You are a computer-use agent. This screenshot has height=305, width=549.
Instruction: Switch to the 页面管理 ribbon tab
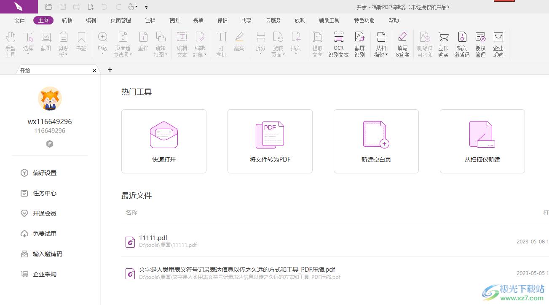121,20
